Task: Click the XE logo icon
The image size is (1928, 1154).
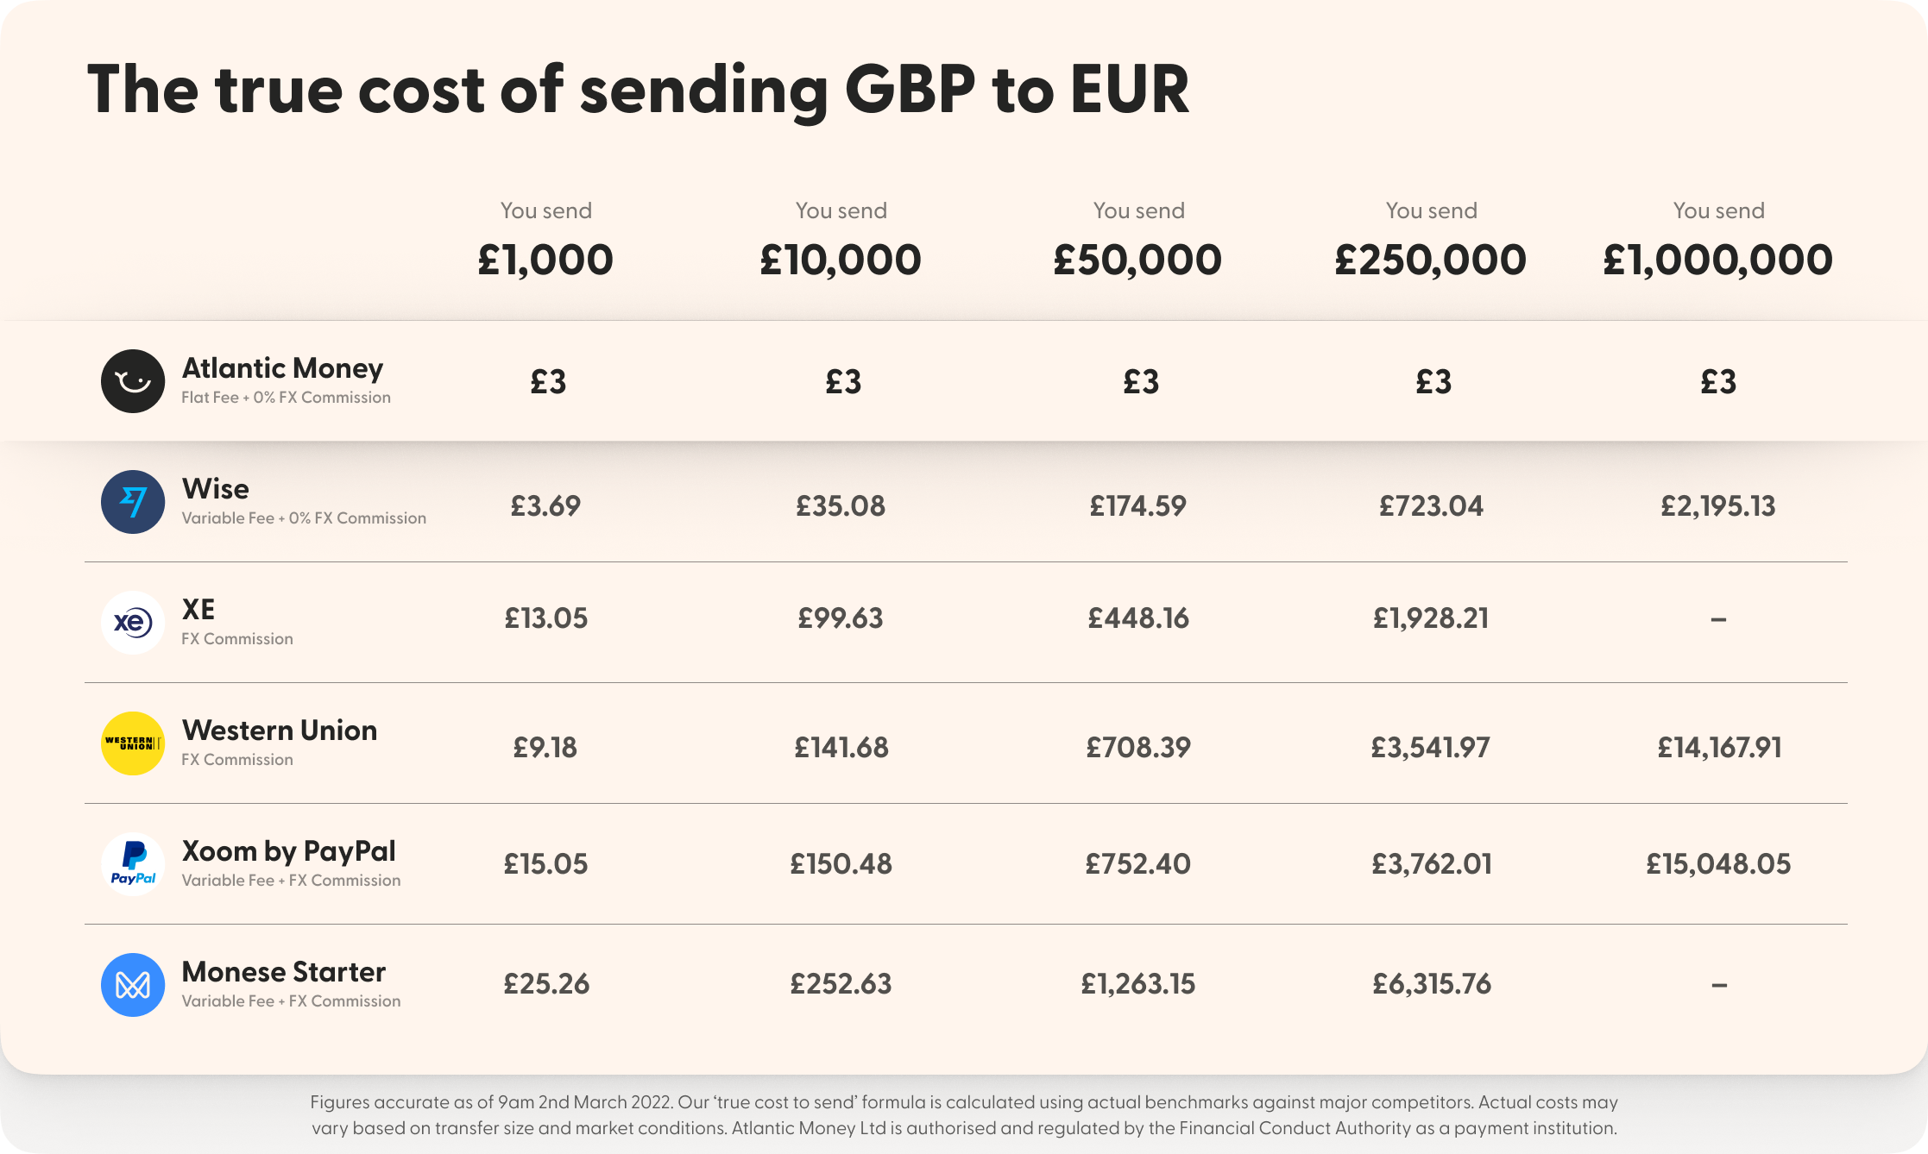Action: point(133,623)
